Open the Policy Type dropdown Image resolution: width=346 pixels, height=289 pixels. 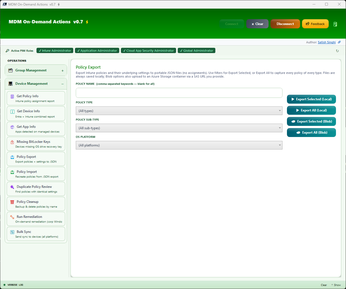(179, 111)
